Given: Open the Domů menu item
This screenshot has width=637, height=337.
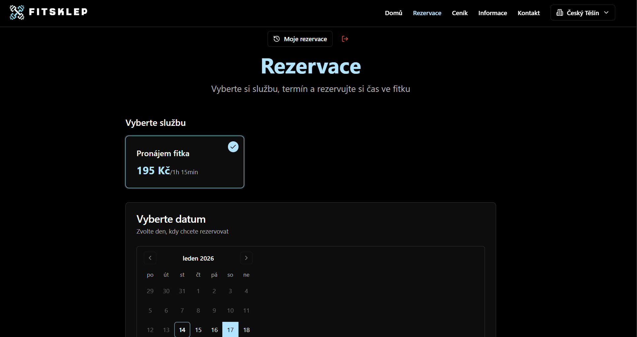Looking at the screenshot, I should (393, 13).
